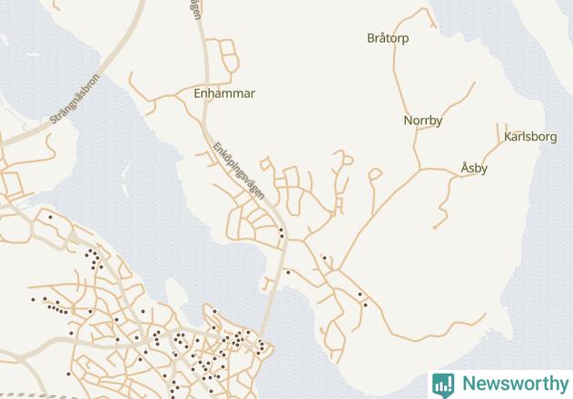Click the leftmost dot in the western town row
The height and width of the screenshot is (399, 573).
tap(34, 300)
